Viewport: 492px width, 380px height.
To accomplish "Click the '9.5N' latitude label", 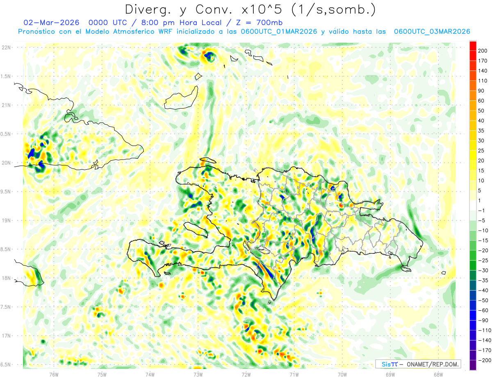I will (5, 191).
